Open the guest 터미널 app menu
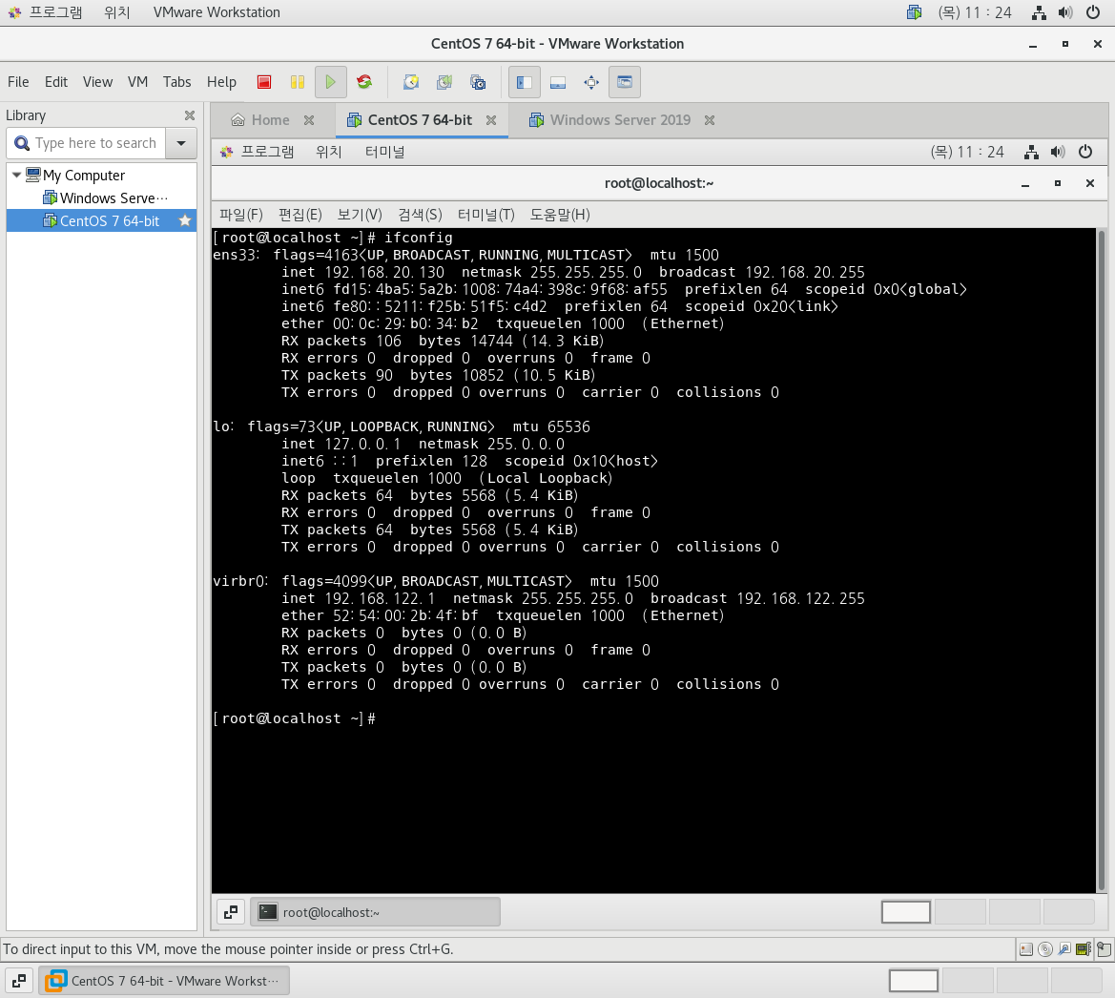Image resolution: width=1115 pixels, height=998 pixels. [x=384, y=152]
